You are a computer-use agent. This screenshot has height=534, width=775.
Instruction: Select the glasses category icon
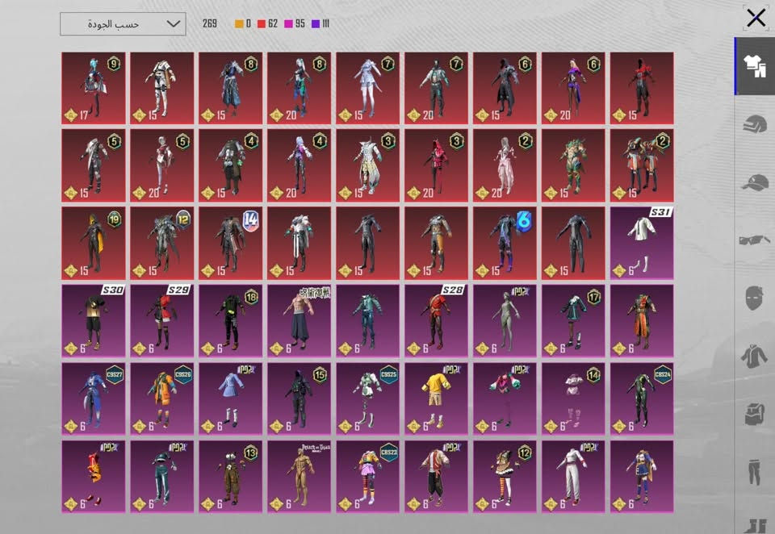(754, 240)
